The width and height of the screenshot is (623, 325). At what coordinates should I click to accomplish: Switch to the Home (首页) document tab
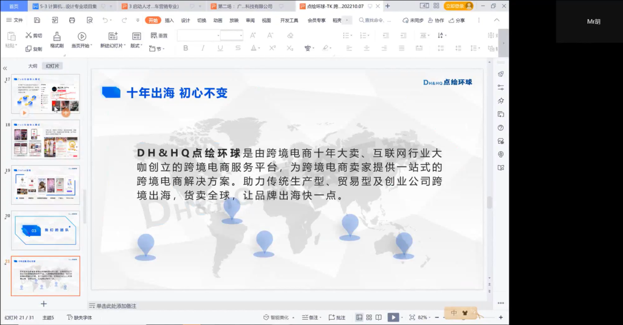(x=14, y=6)
